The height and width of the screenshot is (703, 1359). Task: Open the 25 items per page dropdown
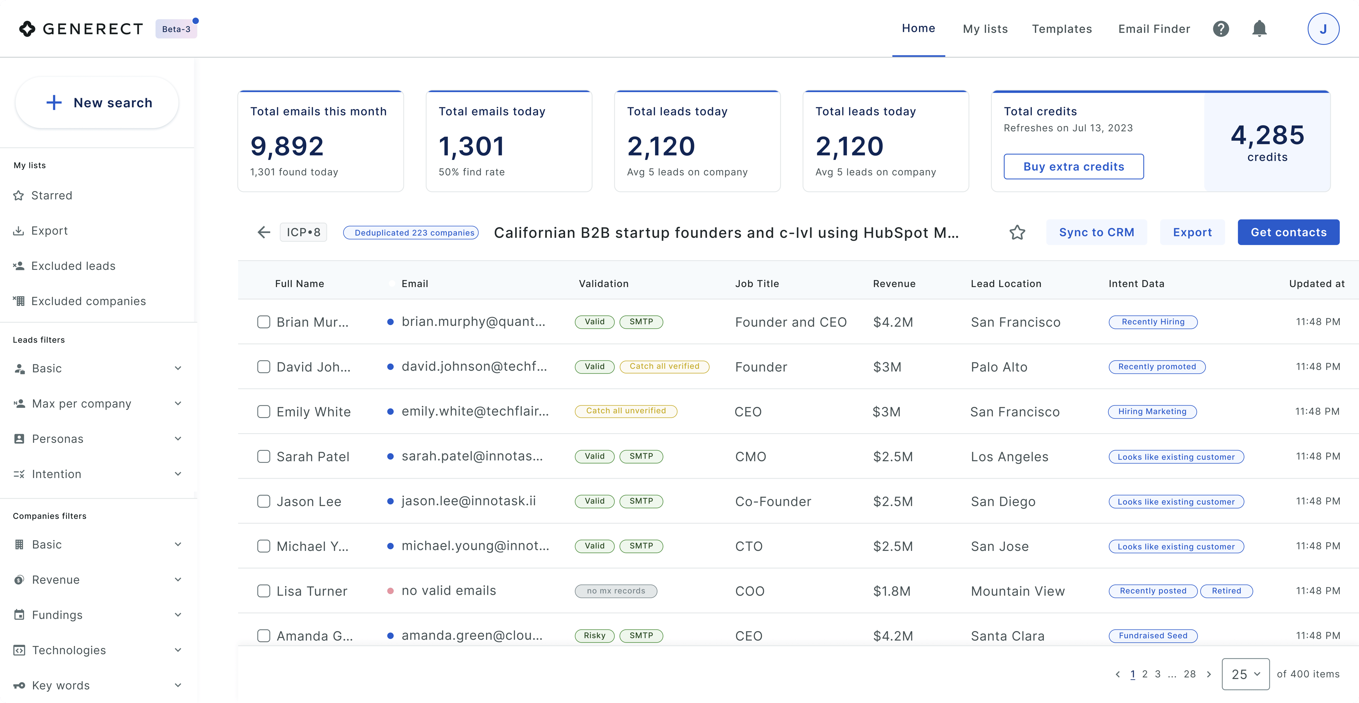[1245, 674]
